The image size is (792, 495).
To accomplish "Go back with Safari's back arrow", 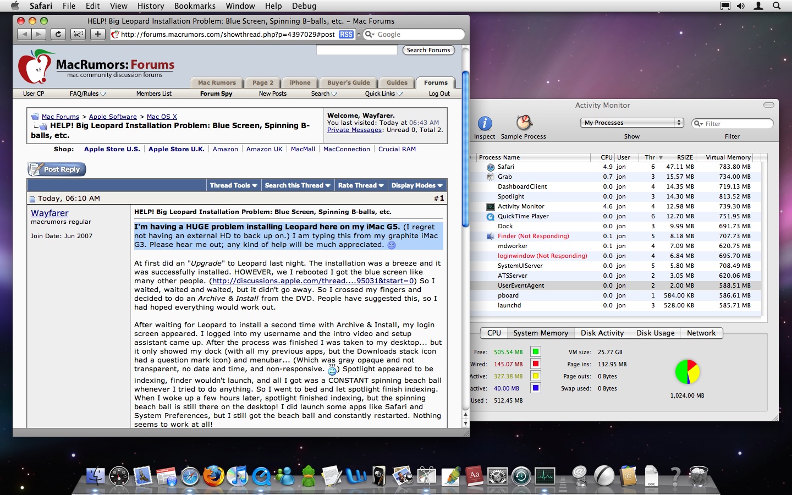I will tap(24, 34).
